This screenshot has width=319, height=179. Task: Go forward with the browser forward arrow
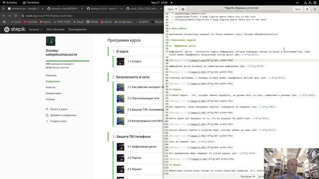pos(9,15)
